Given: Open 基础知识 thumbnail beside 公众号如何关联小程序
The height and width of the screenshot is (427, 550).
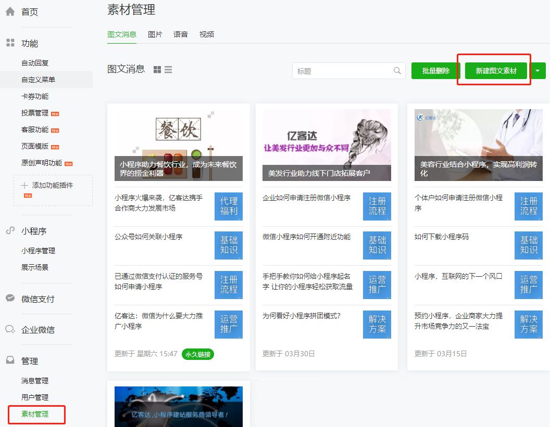Looking at the screenshot, I should click(x=229, y=245).
